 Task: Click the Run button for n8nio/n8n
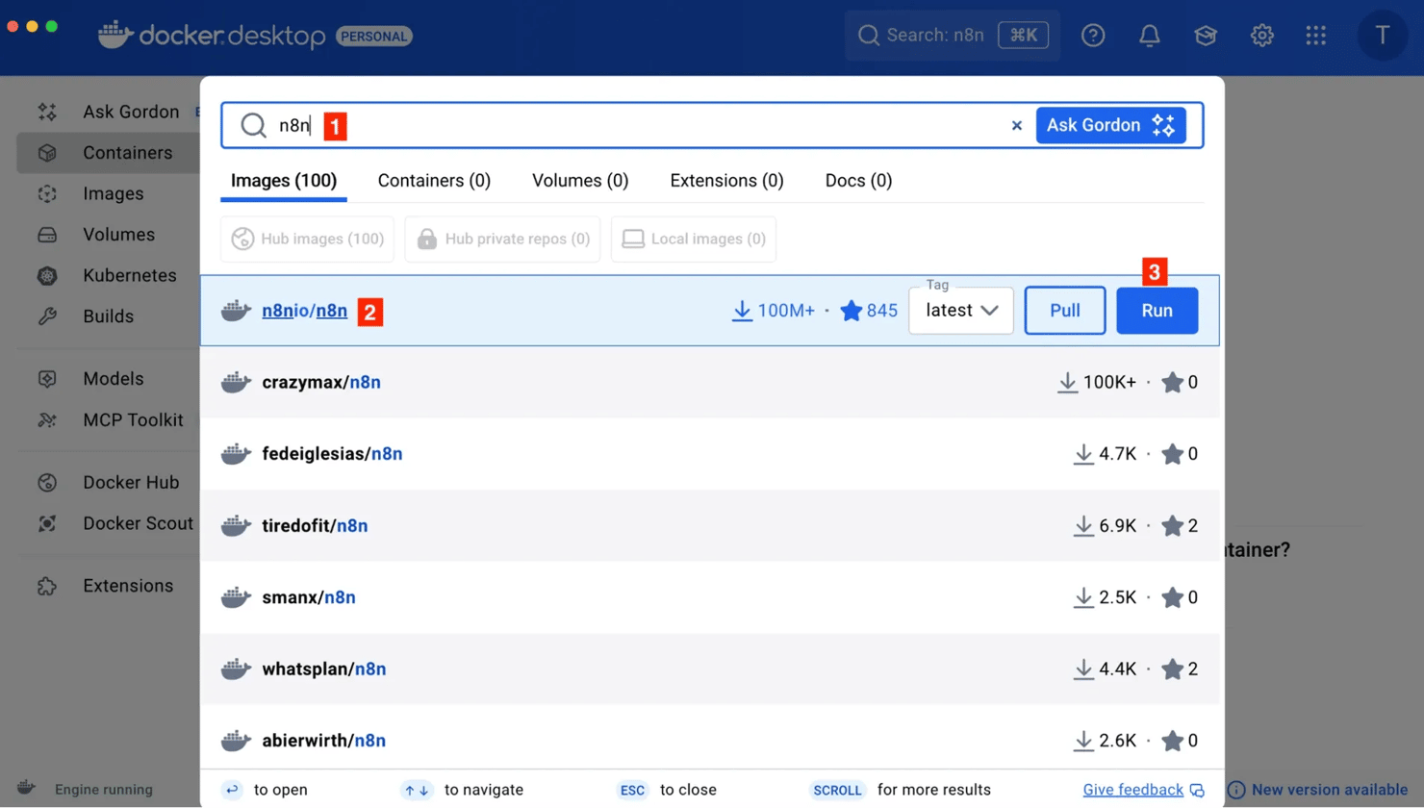point(1157,311)
